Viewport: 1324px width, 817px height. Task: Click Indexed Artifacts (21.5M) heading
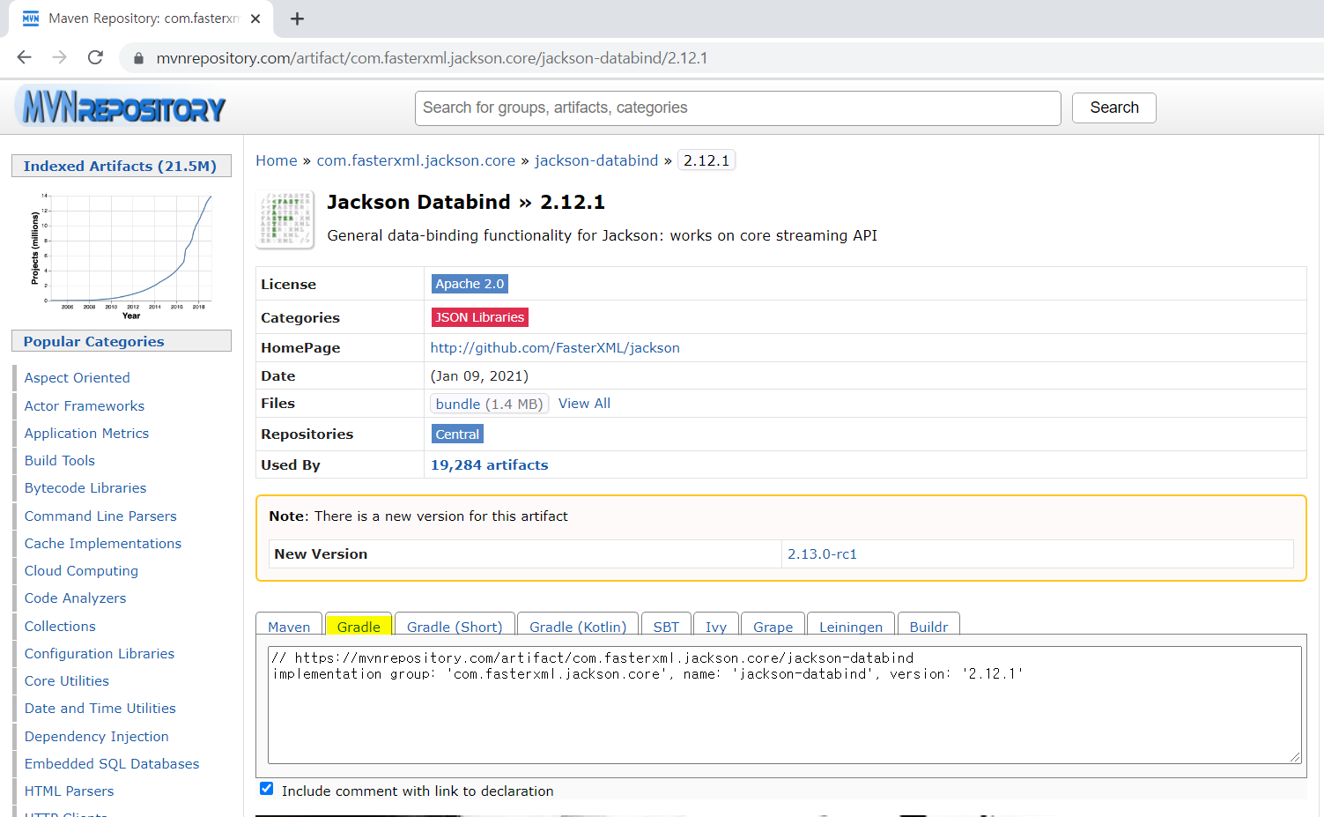pyautogui.click(x=121, y=166)
